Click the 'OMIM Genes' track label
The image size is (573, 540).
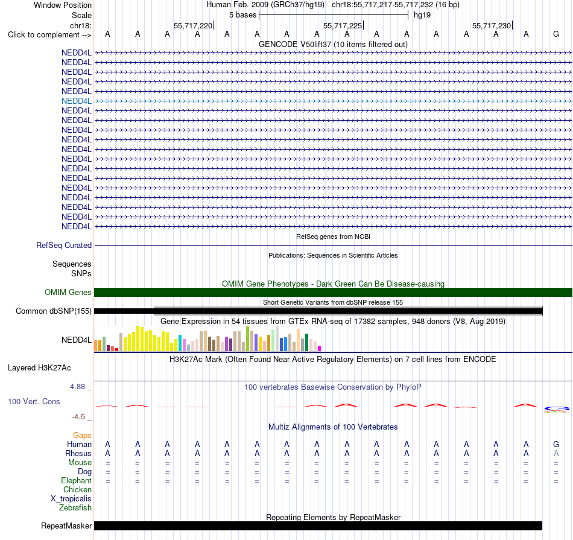coord(68,292)
